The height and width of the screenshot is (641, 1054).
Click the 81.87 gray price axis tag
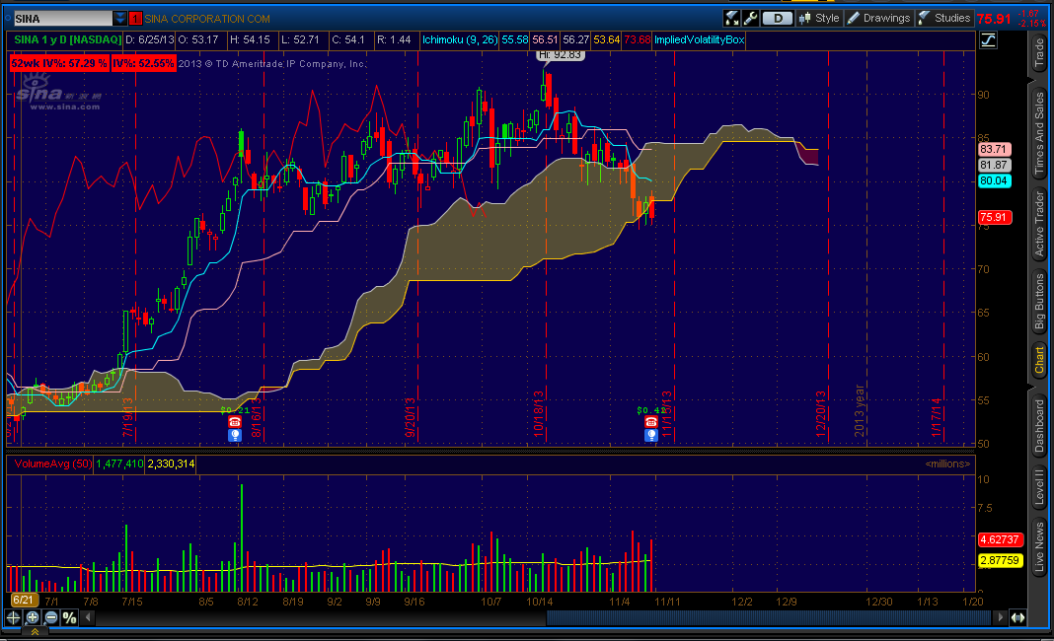tap(994, 165)
